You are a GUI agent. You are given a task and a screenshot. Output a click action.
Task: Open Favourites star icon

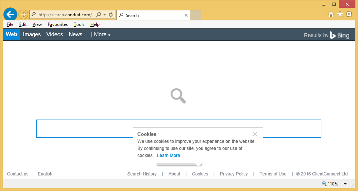tap(340, 14)
